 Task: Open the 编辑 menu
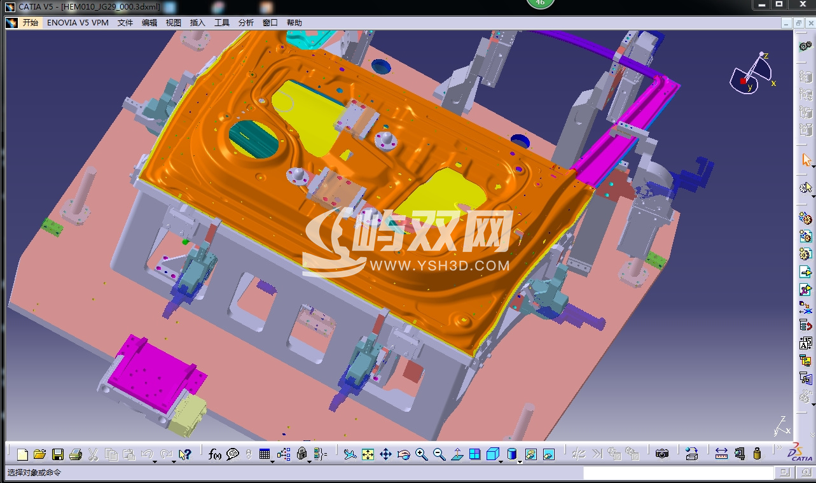click(149, 22)
